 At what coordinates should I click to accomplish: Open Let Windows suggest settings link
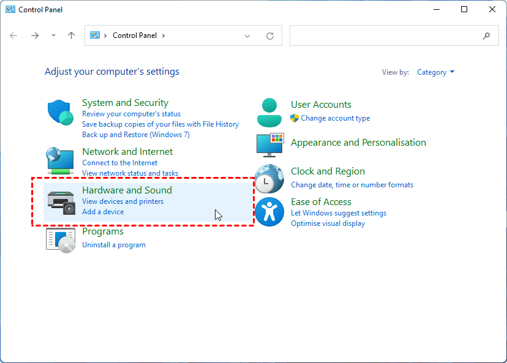[x=339, y=213]
